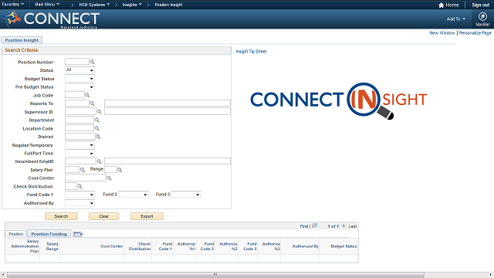Open the NavBar compass icon
Viewport: 494px width, 278px height.
482,16
